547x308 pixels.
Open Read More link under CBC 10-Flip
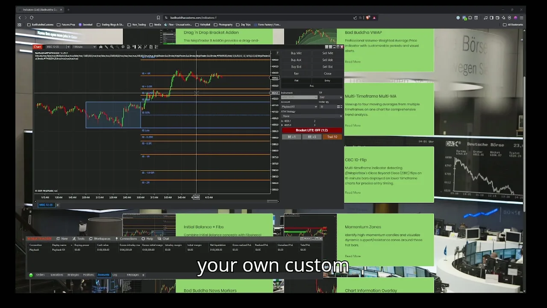353,192
